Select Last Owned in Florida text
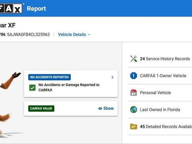The height and width of the screenshot is (144, 192). (160, 110)
